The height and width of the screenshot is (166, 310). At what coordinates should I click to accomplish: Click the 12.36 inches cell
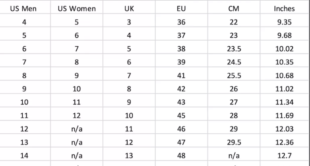pos(284,142)
